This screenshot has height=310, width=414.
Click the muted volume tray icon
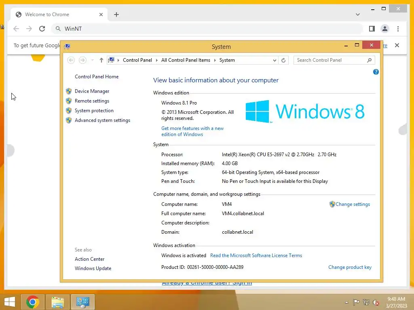(376, 302)
